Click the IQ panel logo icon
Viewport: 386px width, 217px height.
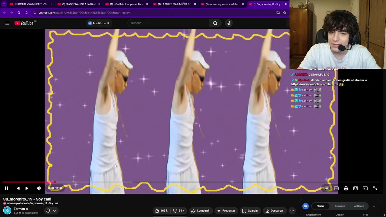(x=305, y=206)
